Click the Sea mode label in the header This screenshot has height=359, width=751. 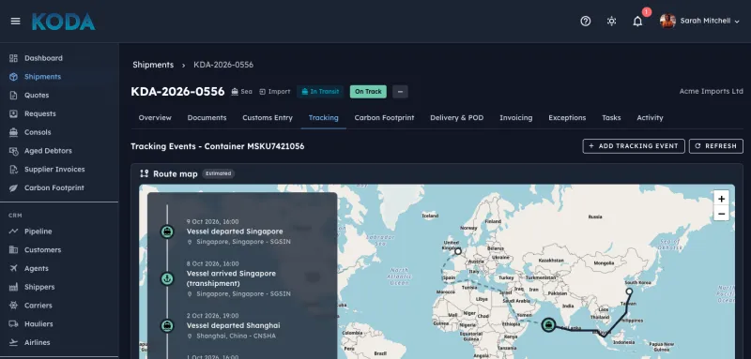pos(242,91)
